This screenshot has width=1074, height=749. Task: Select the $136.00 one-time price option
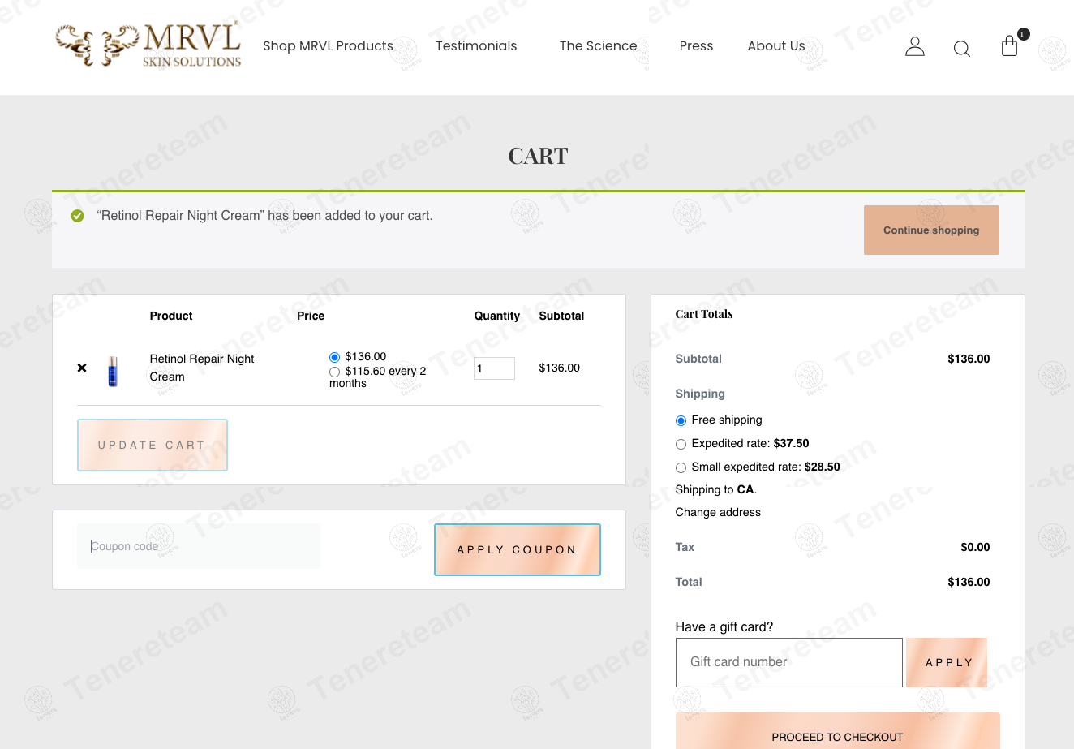pyautogui.click(x=334, y=357)
